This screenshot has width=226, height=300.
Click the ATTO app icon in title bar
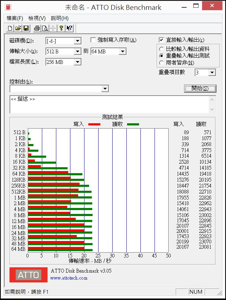8,7
